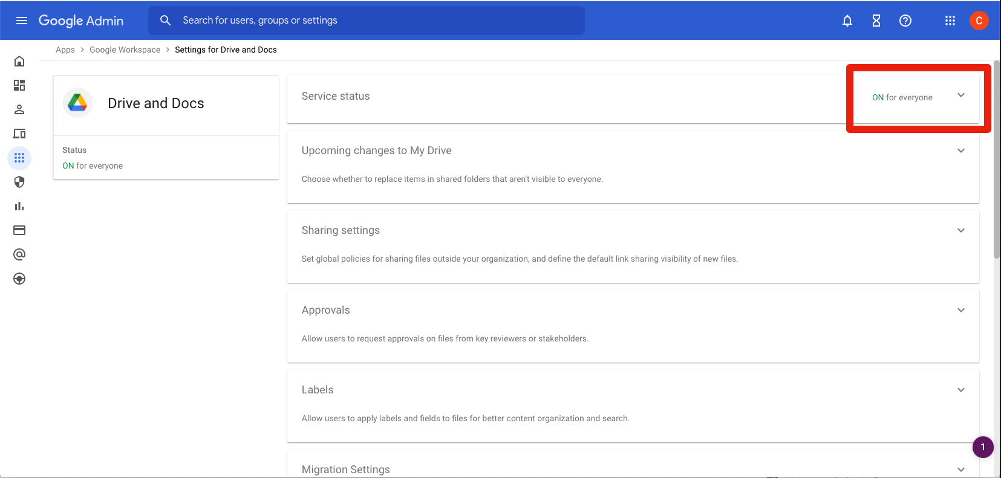Open Billing card icon in sidebar
Viewport: 1001px width, 478px height.
tap(19, 230)
